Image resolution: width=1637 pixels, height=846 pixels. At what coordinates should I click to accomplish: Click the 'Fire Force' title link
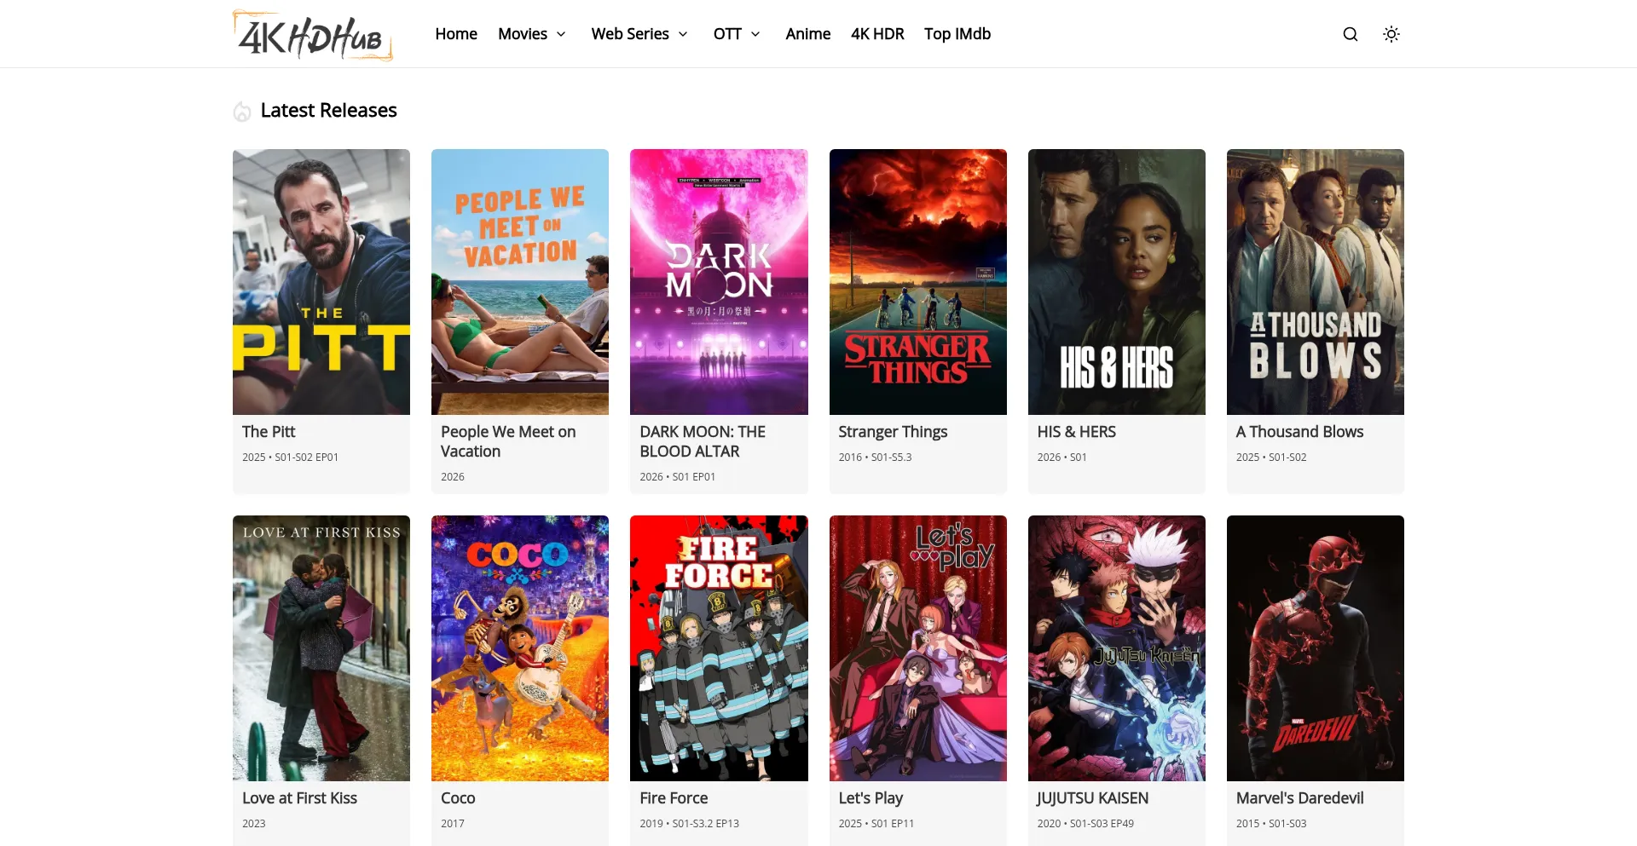[x=674, y=798]
